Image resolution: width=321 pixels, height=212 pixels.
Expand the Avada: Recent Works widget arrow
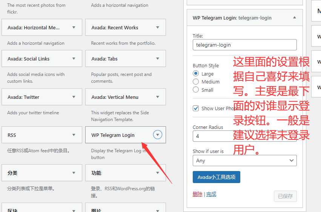pyautogui.click(x=158, y=27)
